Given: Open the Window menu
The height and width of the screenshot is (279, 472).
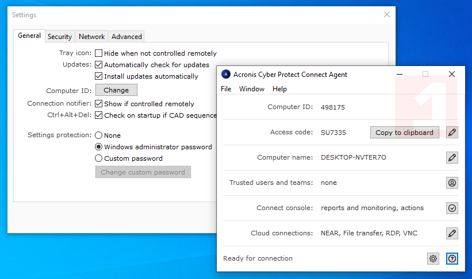Looking at the screenshot, I should [252, 89].
